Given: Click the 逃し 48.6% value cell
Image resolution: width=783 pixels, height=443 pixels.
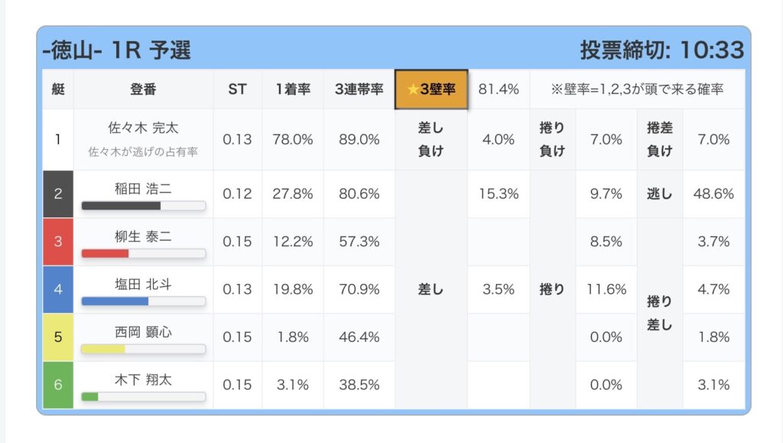Looking at the screenshot, I should tap(713, 194).
